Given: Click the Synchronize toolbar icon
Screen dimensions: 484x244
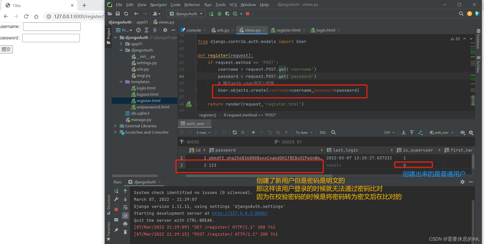Looking at the screenshot, I should 126,14.
